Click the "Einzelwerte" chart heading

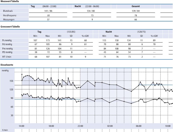[7, 65]
